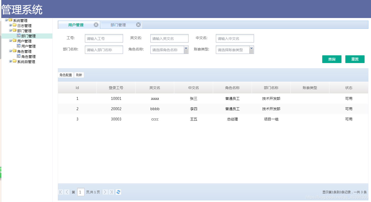This screenshot has height=202, width=371.
Task: Expand the 日志管理 tree node
Action: [11, 25]
